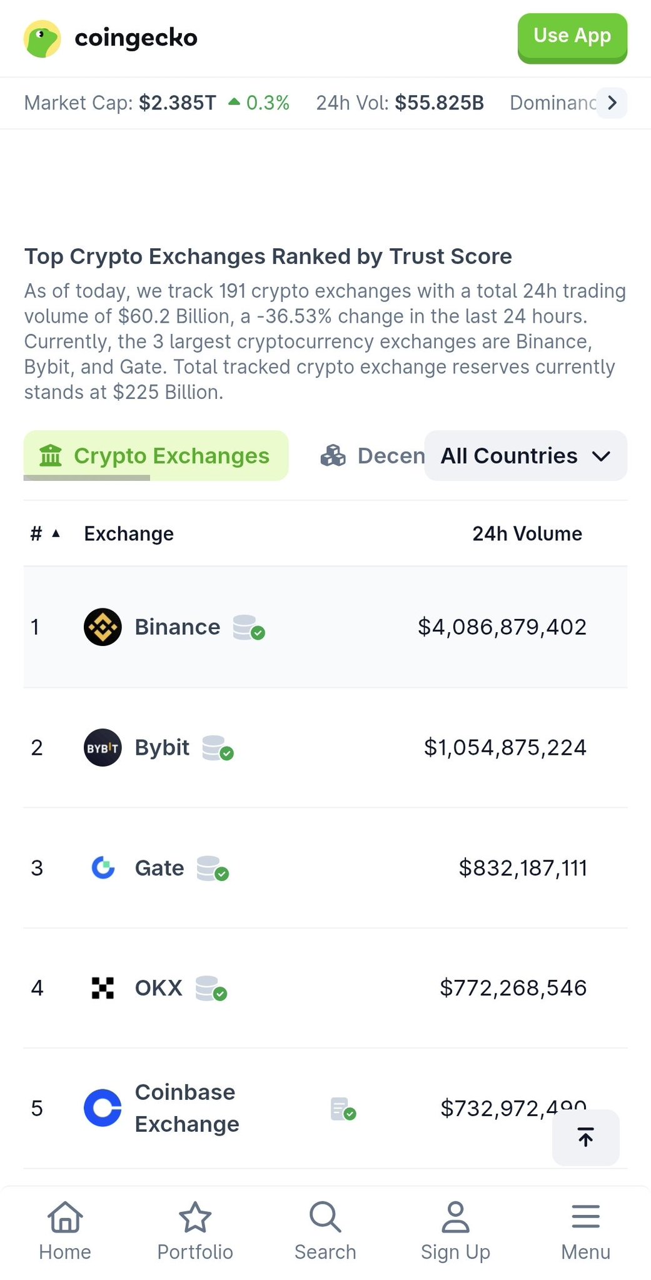Click the 24h Volume column header
Image resolution: width=651 pixels, height=1280 pixels.
pos(527,534)
